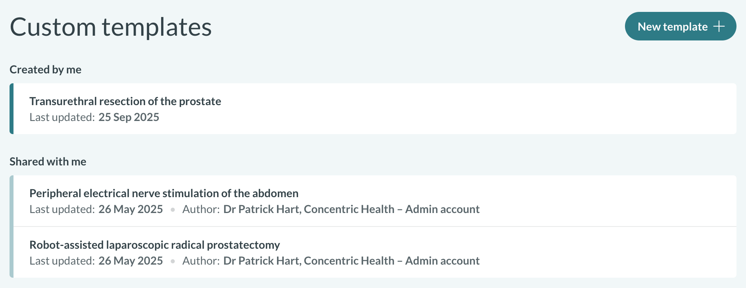746x288 pixels.
Task: Open Robot-assisted laparoscopic radical prostatectomy template
Action: [154, 245]
